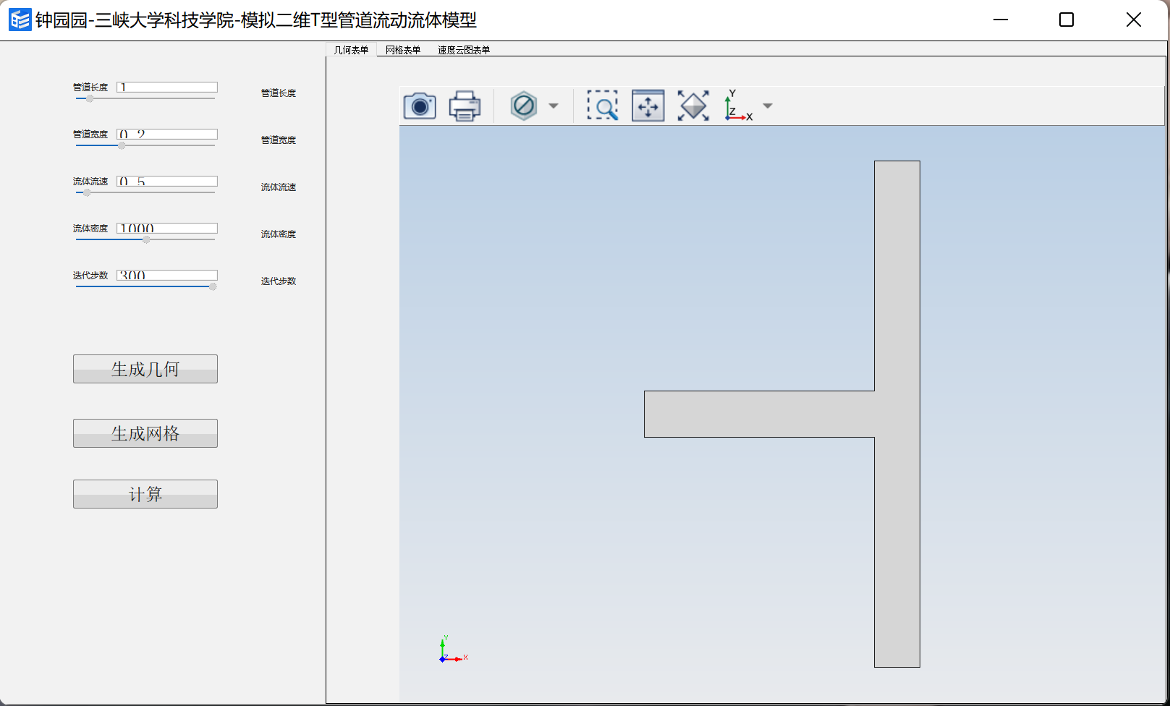Viewport: 1170px width, 706px height.
Task: Click the T-pipe geometry in the graphics view
Action: coord(897,414)
